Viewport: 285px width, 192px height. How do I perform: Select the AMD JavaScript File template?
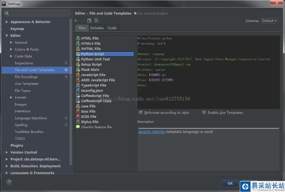tap(105, 80)
